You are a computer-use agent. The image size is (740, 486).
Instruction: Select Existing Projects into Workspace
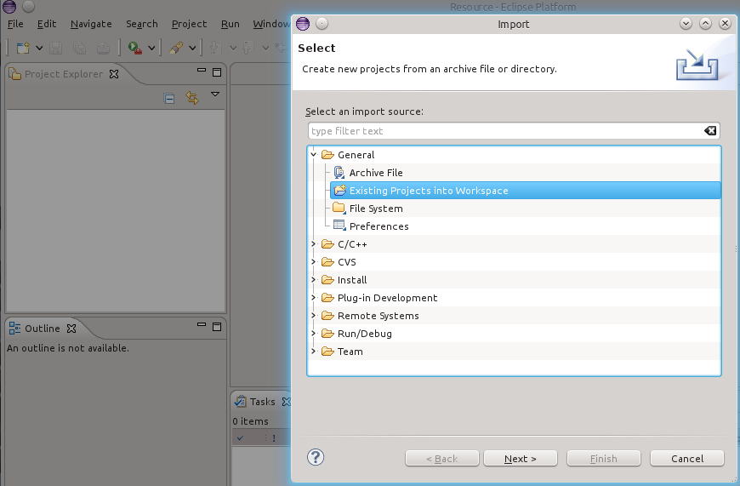coord(428,191)
